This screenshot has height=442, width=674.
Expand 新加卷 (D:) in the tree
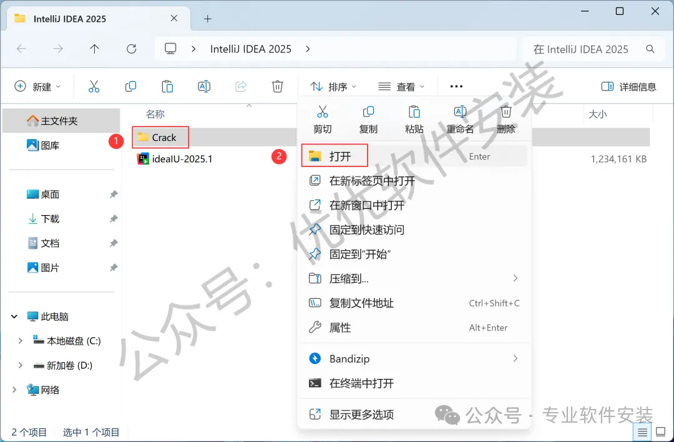(20, 365)
